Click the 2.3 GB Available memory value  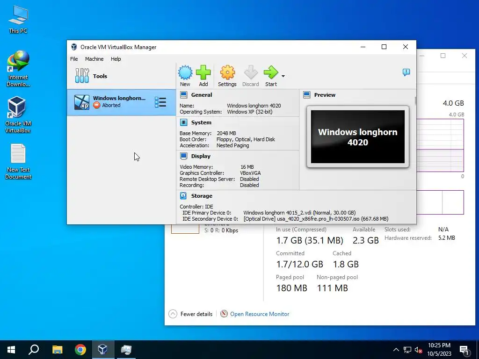point(366,240)
